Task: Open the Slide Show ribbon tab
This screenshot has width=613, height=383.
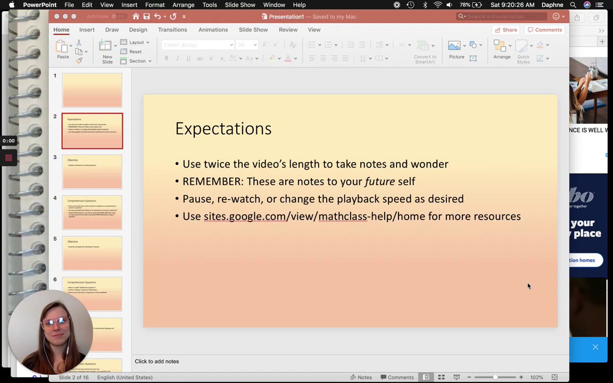Action: [x=253, y=30]
